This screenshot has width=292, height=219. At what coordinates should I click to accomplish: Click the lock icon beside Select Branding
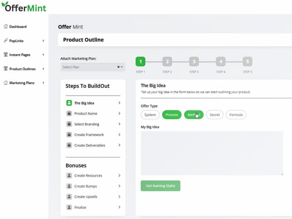(69, 124)
